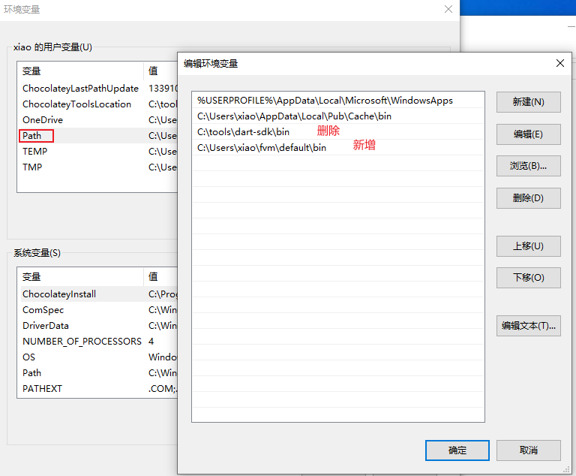The image size is (576, 476).
Task: Click the 新建(N) button
Action: (528, 102)
